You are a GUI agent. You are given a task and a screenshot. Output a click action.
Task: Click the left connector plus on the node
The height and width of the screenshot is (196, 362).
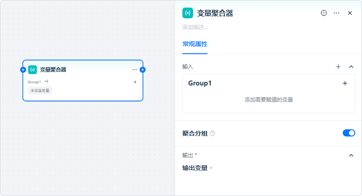coord(23,70)
